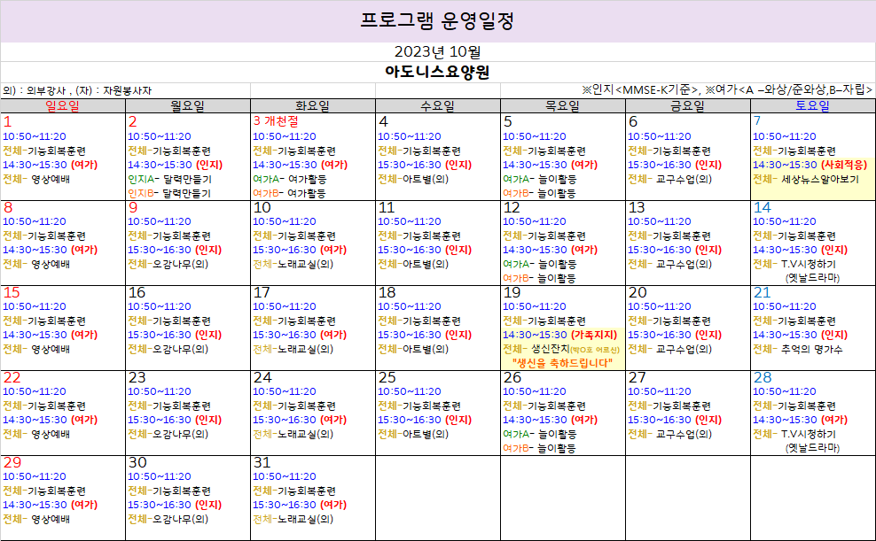The height and width of the screenshot is (541, 876).
Task: Click '전체-기능회복훈련' on the 29th
Action: [x=44, y=491]
